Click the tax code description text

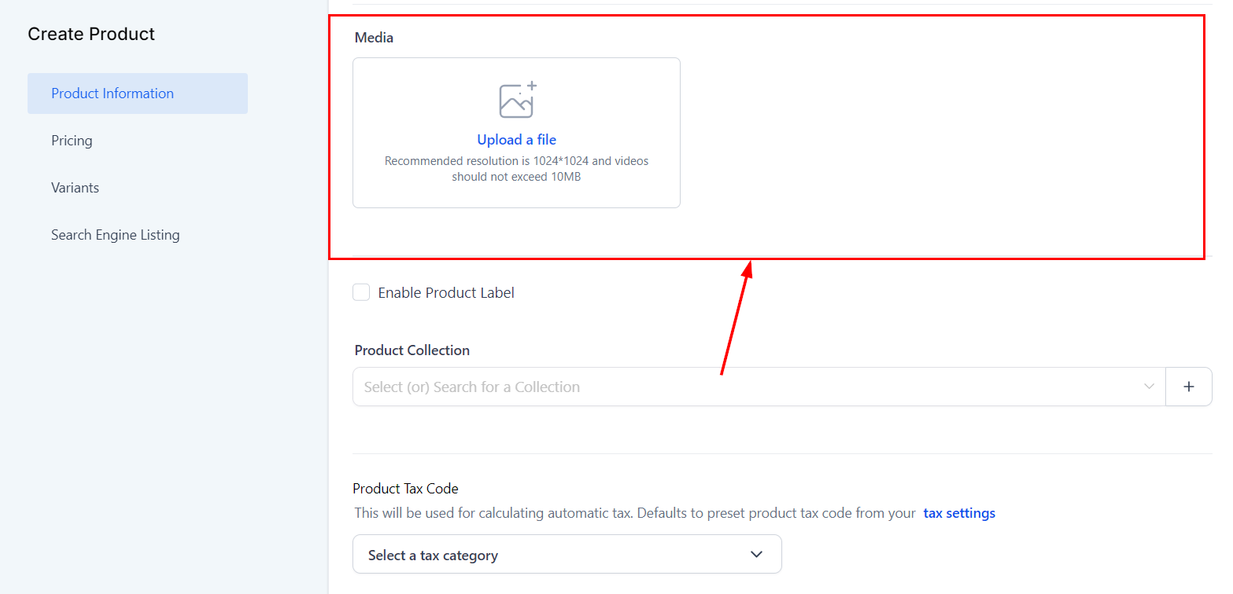point(634,513)
